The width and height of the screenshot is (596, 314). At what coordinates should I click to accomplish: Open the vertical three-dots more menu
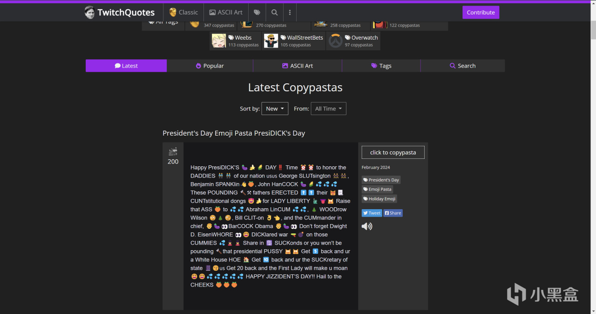tap(290, 13)
